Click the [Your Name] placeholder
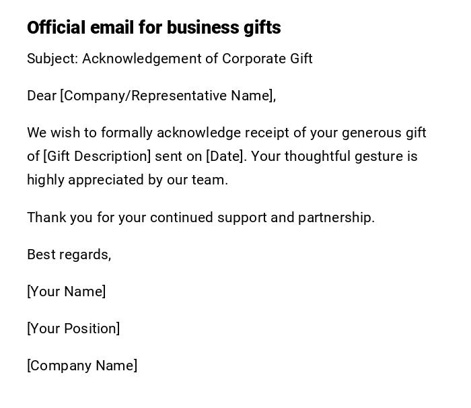Screen dimensions: 471x408 click(66, 292)
